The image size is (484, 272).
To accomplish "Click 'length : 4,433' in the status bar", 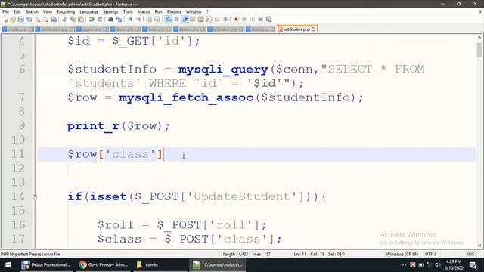I will (235, 254).
